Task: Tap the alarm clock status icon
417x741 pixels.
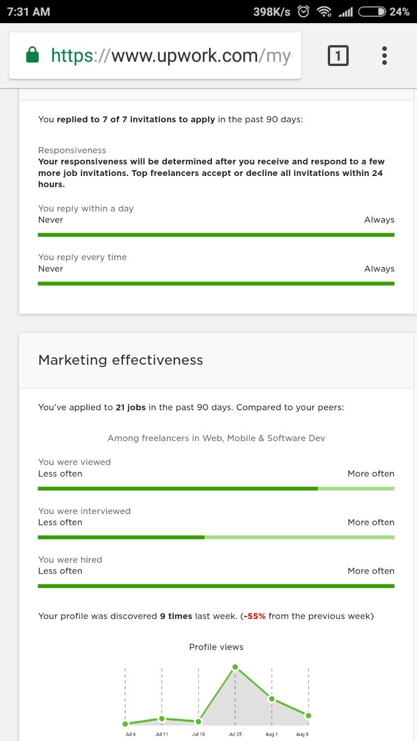Action: click(303, 12)
